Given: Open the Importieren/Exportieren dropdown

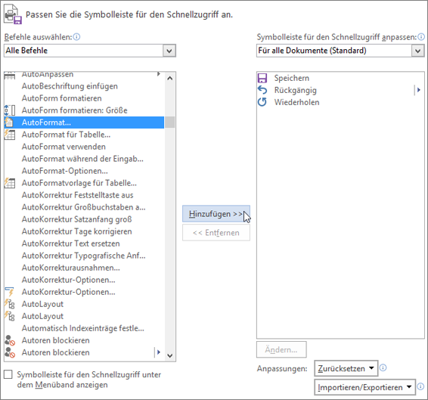Looking at the screenshot, I should click(x=365, y=387).
